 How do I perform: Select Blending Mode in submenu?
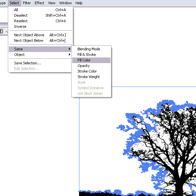(x=91, y=49)
